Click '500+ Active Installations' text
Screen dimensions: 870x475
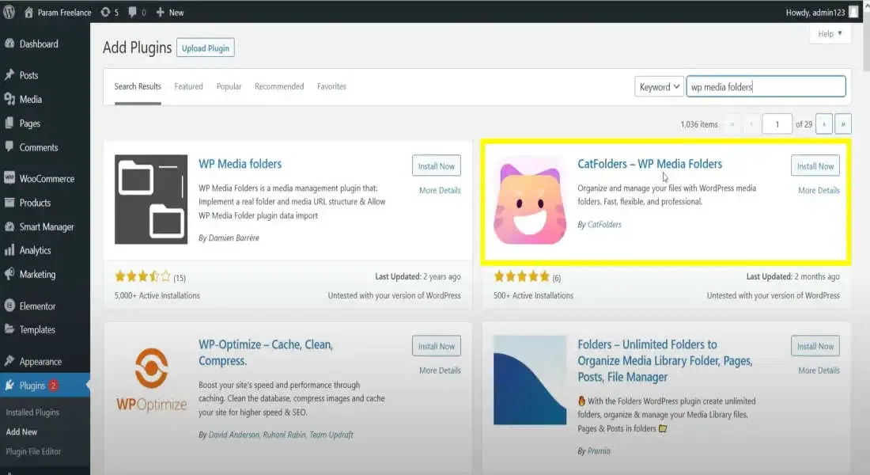coord(533,295)
